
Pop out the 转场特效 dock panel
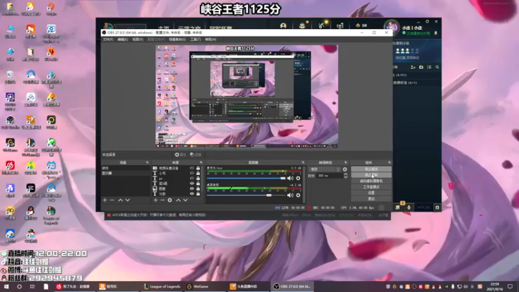(x=346, y=163)
